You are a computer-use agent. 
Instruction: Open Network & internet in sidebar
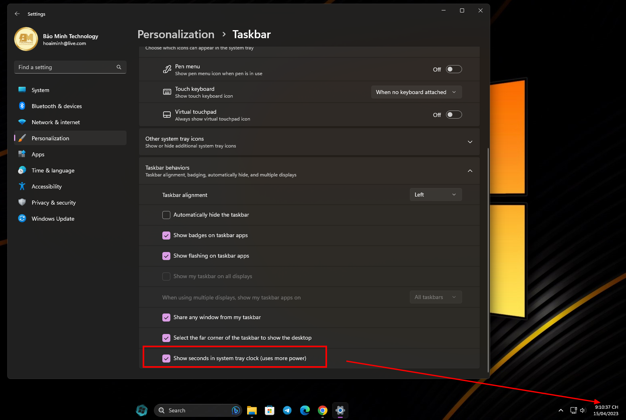coord(70,122)
